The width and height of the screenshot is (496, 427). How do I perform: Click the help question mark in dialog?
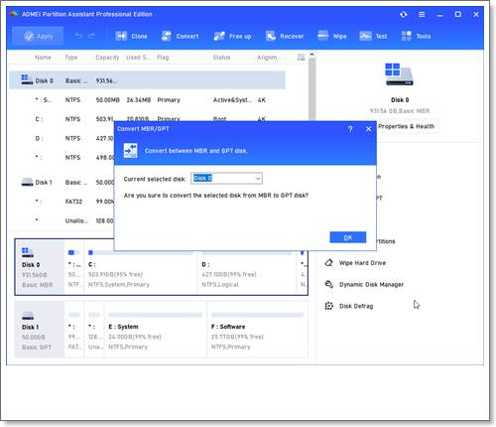[x=350, y=129]
